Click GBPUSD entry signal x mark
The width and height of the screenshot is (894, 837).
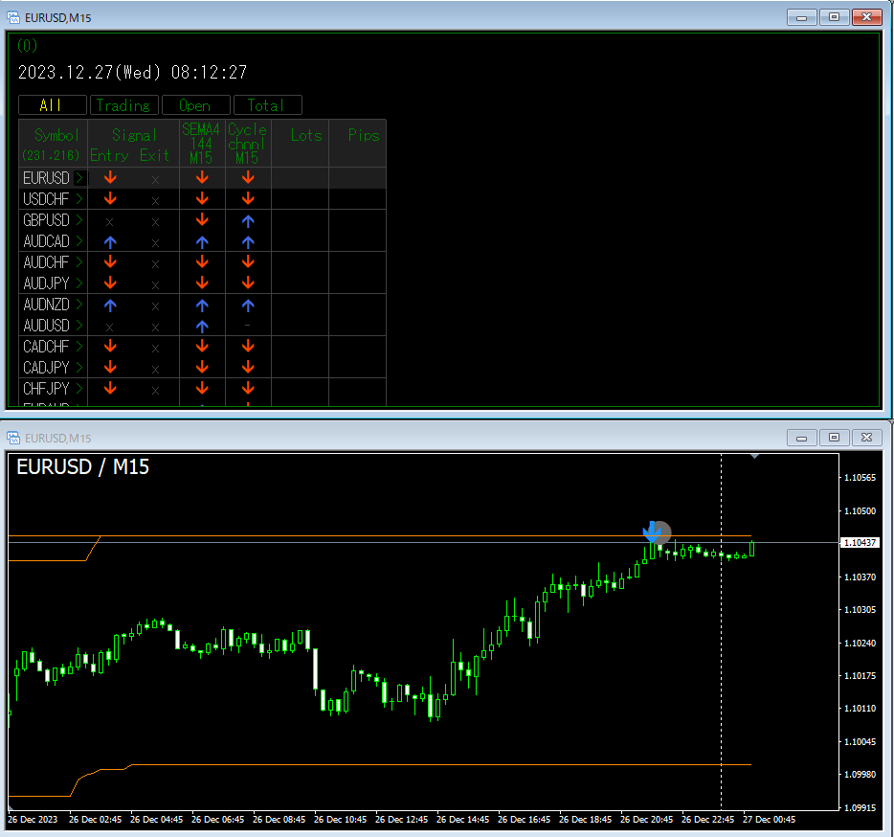click(109, 222)
